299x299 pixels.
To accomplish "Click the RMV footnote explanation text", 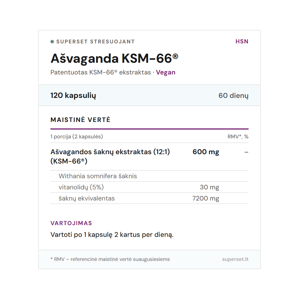I will pyautogui.click(x=110, y=259).
